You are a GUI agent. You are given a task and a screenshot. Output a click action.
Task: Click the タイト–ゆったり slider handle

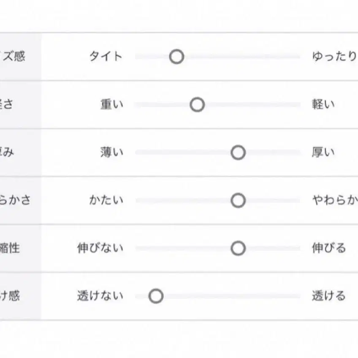tap(176, 56)
